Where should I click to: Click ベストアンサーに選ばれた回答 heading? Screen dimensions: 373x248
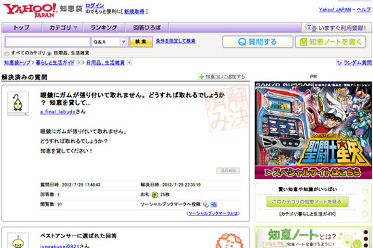(79, 236)
